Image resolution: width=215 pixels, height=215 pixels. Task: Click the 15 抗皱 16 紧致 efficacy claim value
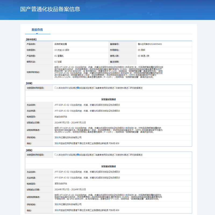[62, 50]
